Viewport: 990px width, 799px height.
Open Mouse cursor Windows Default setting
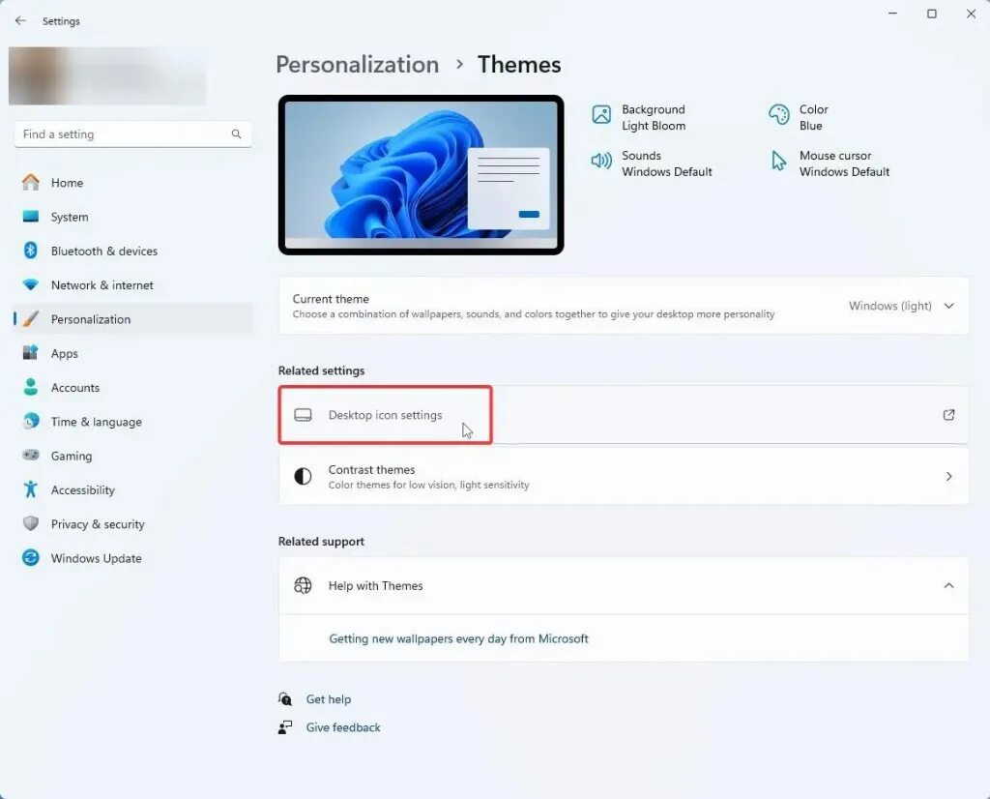tap(829, 163)
